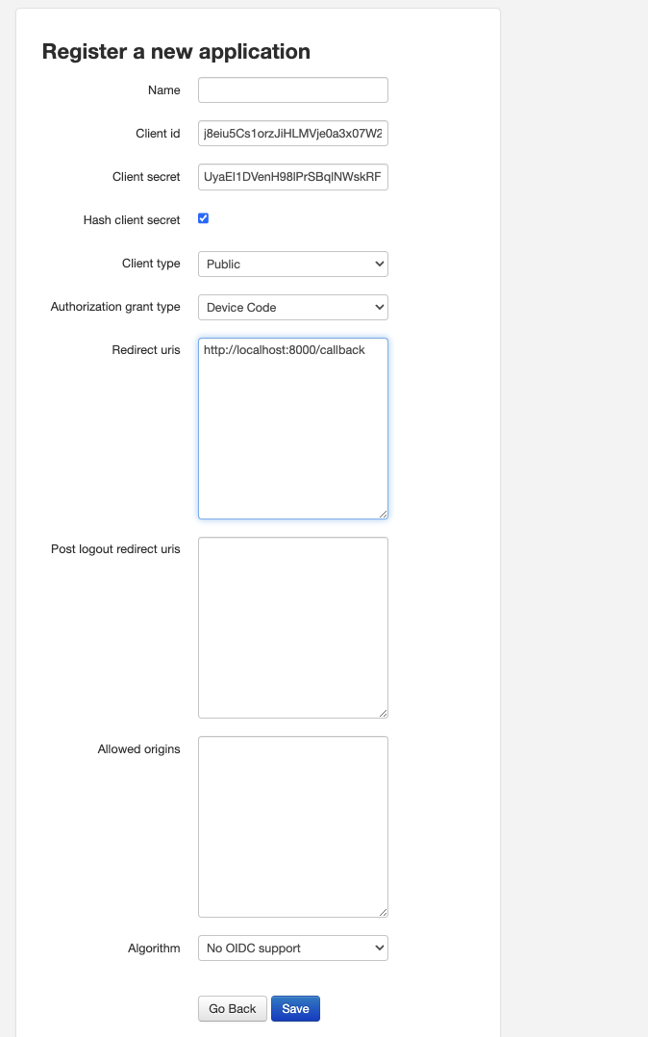Click the Allowed origins label
This screenshot has height=1037, width=648.
coord(138,748)
